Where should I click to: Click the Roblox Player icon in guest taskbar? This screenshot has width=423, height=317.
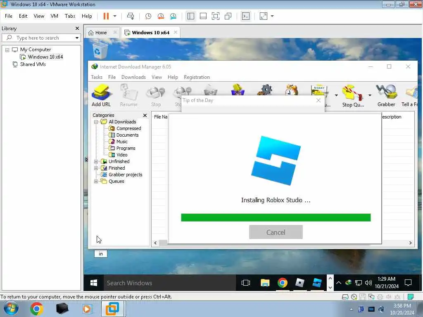[300, 283]
